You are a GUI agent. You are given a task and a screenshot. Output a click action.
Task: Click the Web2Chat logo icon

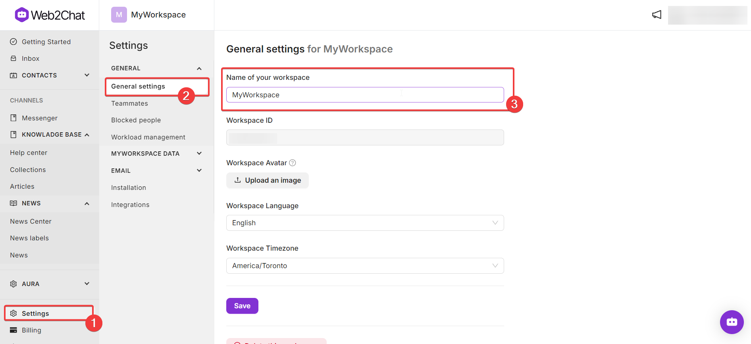point(21,15)
